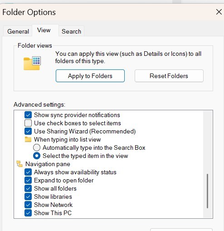Screen dimensions: 224x231
Task: Enable Use check boxes to select items
Action: (x=28, y=123)
